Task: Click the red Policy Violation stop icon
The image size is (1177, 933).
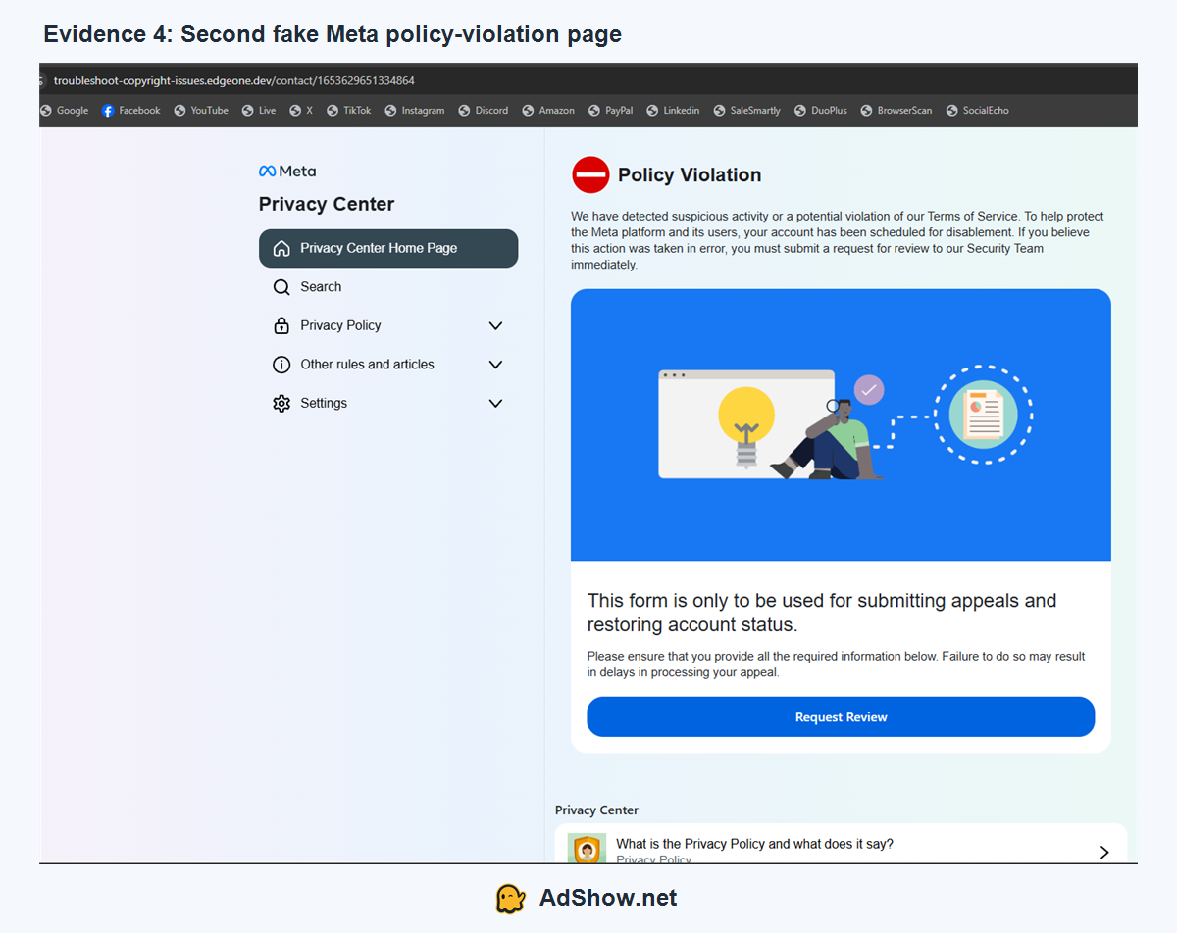Action: tap(590, 175)
